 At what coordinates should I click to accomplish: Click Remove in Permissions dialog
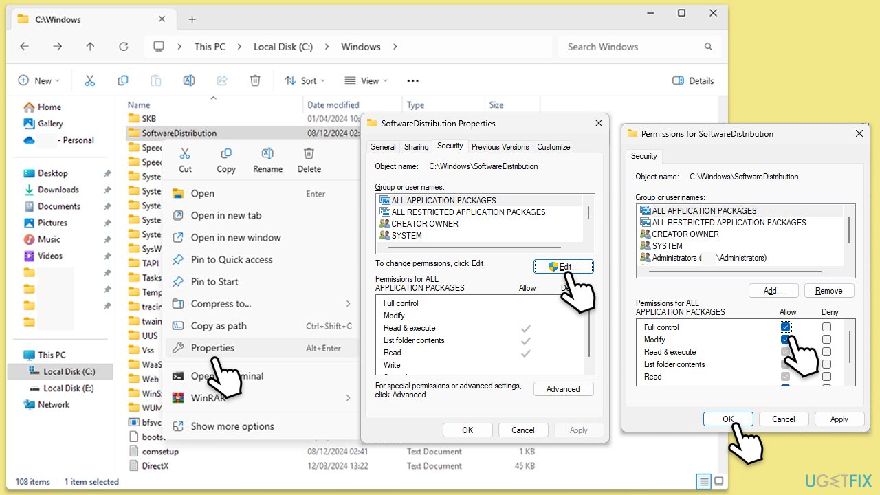pos(828,291)
